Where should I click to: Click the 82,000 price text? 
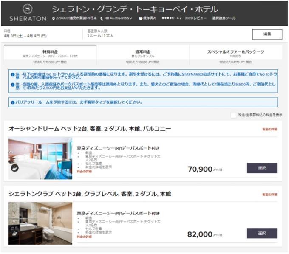click(200, 234)
